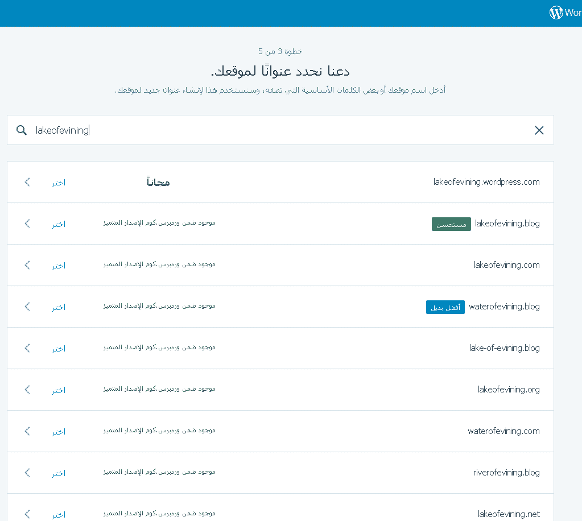Click the WordPress logo in the header

pyautogui.click(x=556, y=12)
